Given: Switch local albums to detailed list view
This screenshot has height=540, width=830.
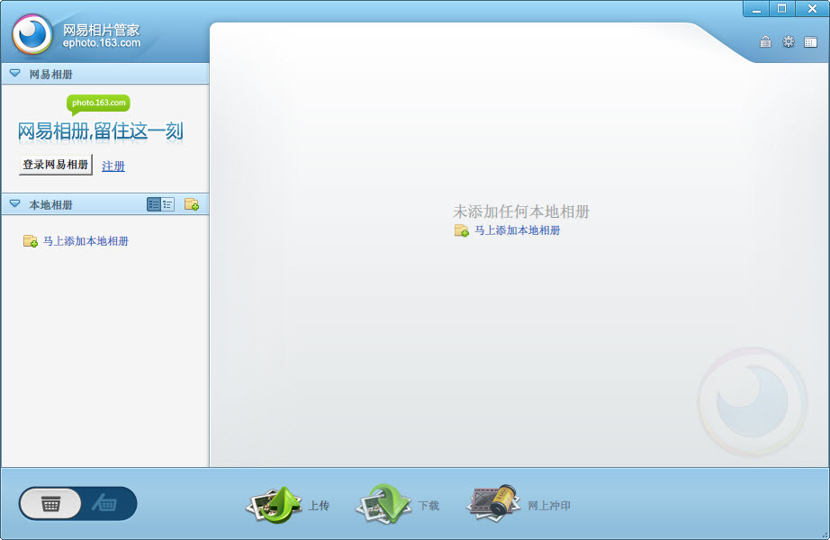Looking at the screenshot, I should [x=154, y=204].
